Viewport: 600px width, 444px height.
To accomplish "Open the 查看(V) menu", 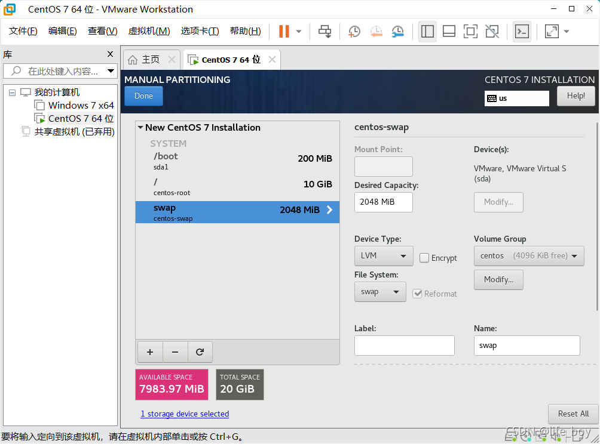I will click(102, 31).
